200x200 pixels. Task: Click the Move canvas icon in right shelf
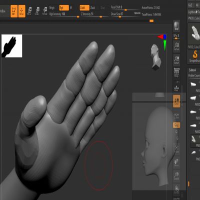click(176, 162)
